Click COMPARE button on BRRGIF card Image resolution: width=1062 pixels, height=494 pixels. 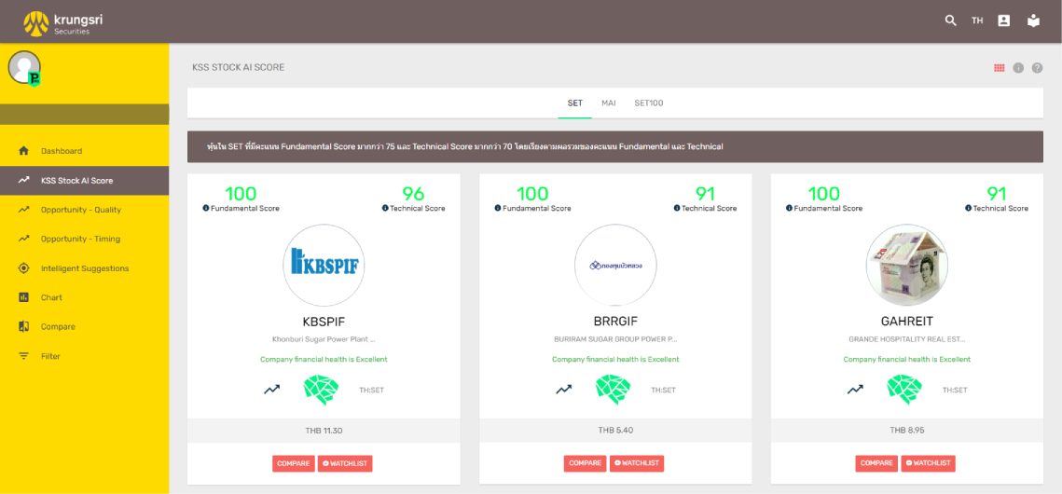point(586,463)
